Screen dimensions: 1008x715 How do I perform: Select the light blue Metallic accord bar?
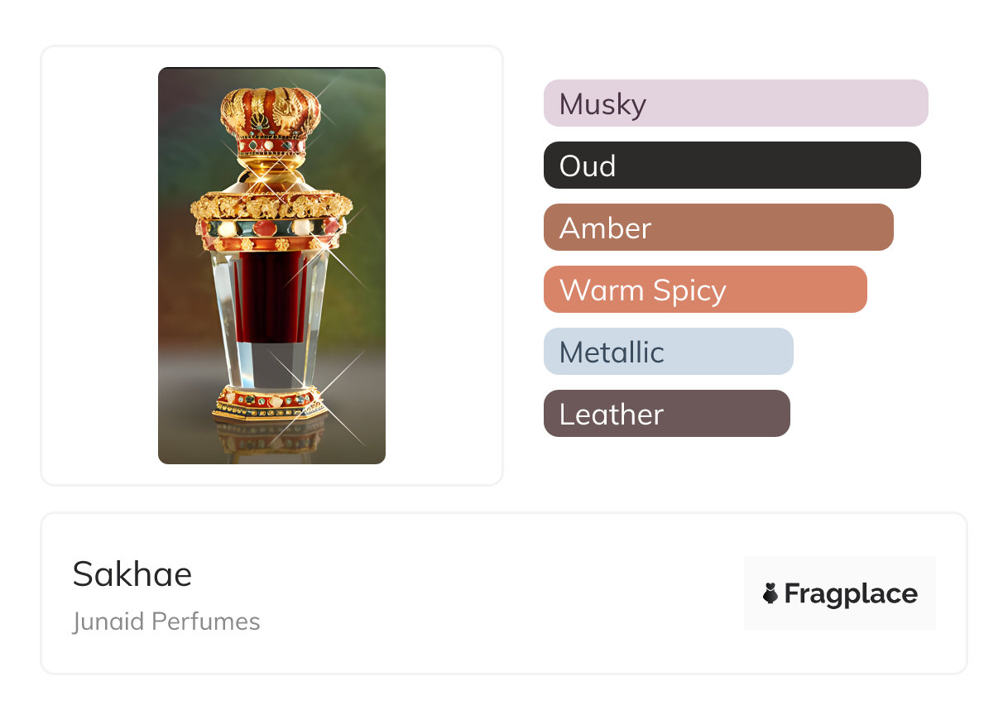668,352
